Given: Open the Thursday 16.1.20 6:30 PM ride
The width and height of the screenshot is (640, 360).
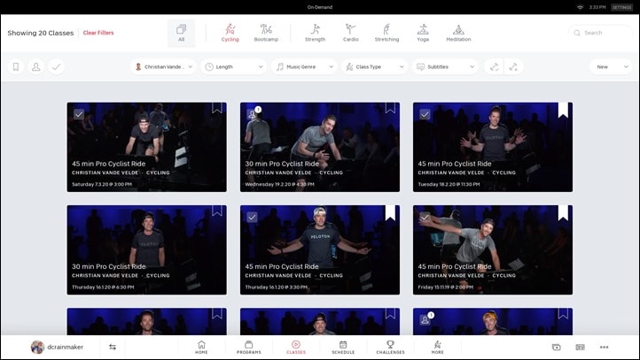Looking at the screenshot, I should [147, 249].
